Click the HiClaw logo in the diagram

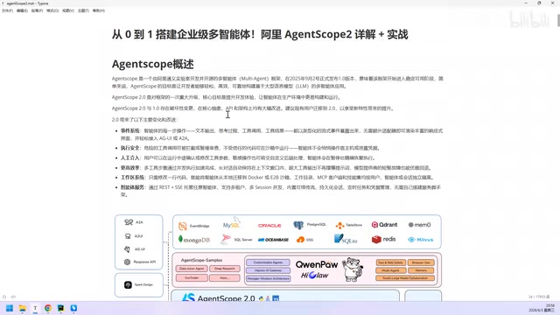pyautogui.click(x=315, y=276)
